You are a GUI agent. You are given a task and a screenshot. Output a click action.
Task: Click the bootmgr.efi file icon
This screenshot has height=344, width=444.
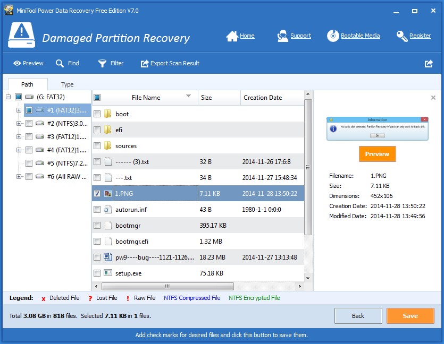pos(107,241)
